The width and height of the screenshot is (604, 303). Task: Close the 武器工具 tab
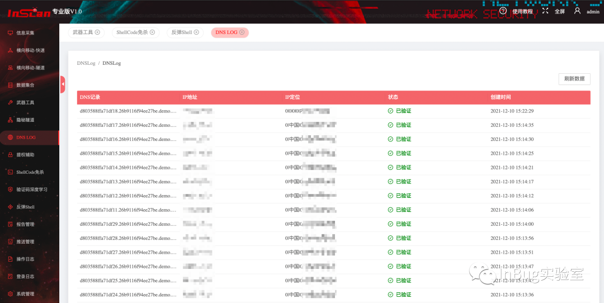pyautogui.click(x=97, y=32)
